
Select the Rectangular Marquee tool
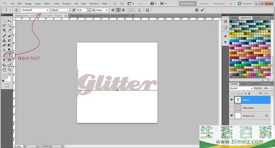(x=4, y=21)
